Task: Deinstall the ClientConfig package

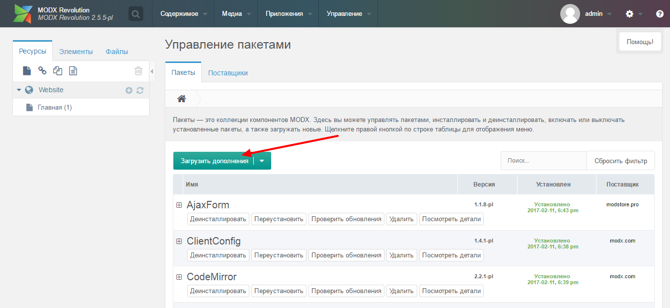Action: [218, 255]
